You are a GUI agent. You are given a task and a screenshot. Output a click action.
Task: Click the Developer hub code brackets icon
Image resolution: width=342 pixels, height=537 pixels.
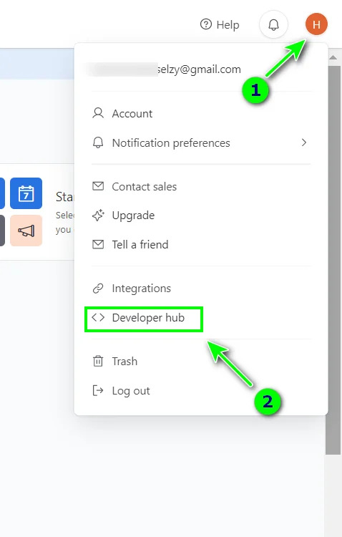pos(98,317)
